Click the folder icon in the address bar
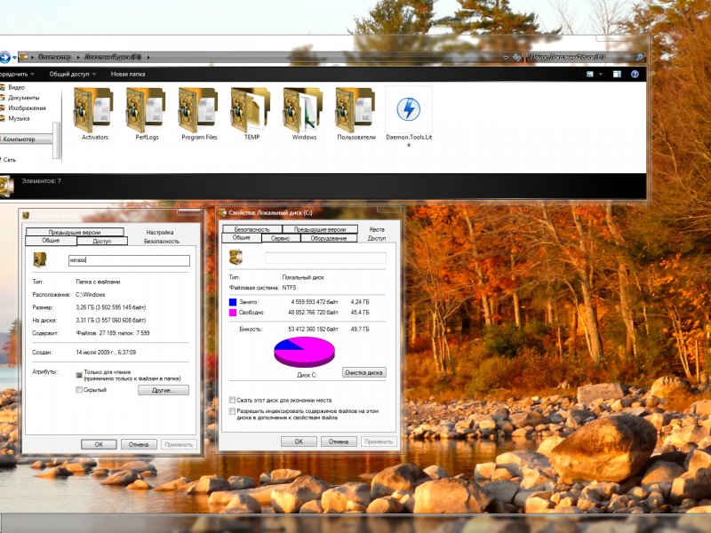 coord(24,57)
